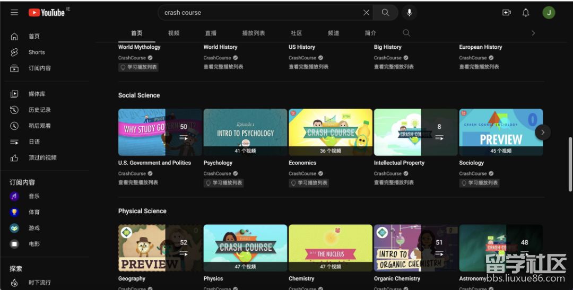Open the notifications bell

526,13
